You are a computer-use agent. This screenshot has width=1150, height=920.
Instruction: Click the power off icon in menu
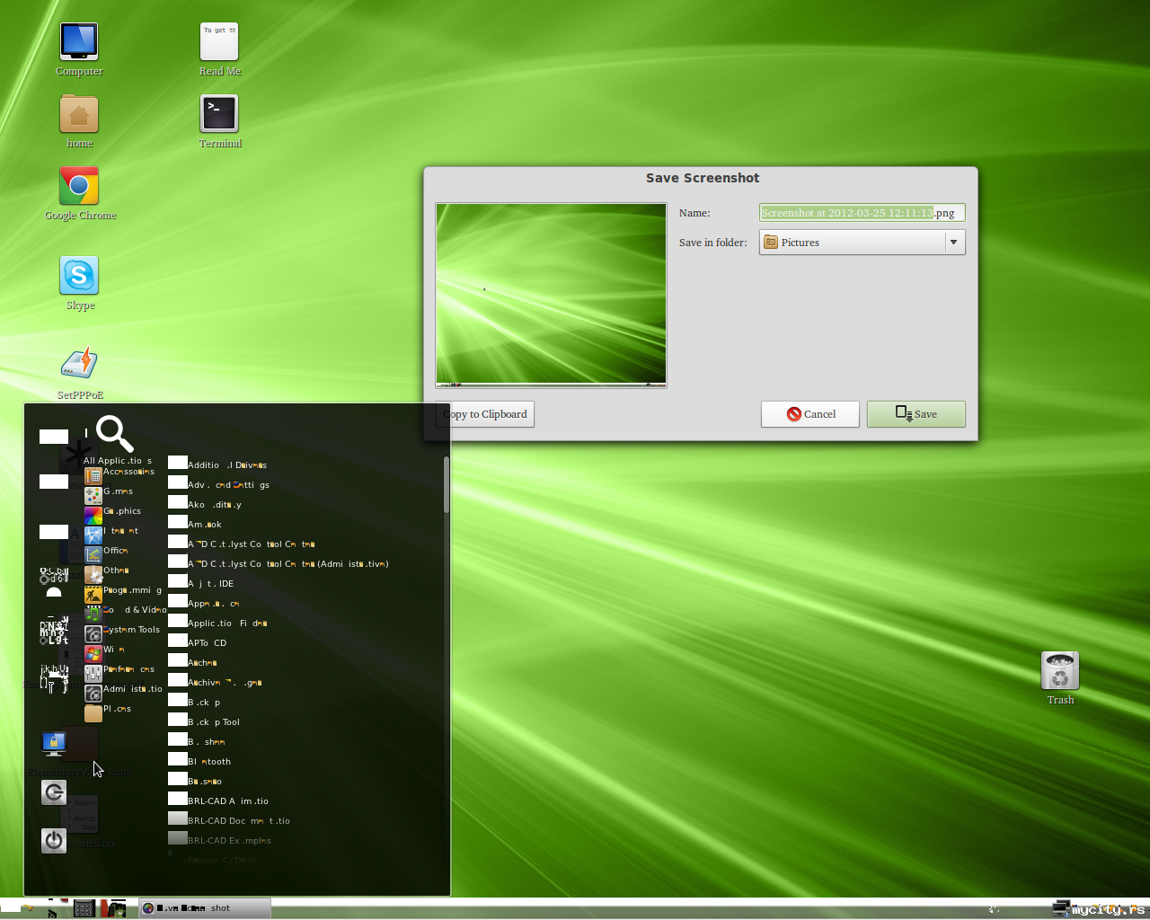54,840
